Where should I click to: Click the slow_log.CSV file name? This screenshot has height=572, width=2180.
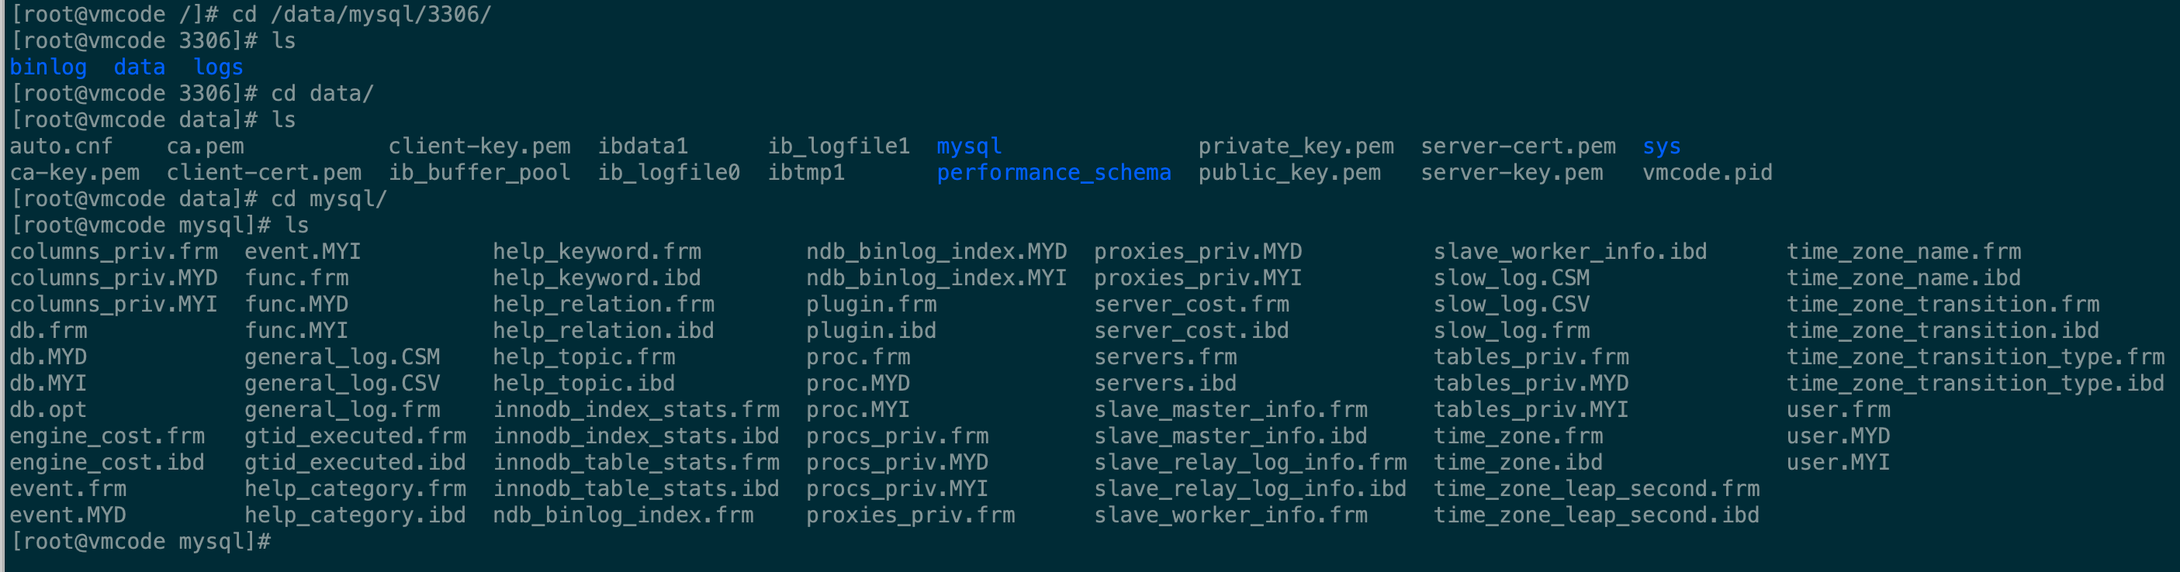pos(1510,304)
